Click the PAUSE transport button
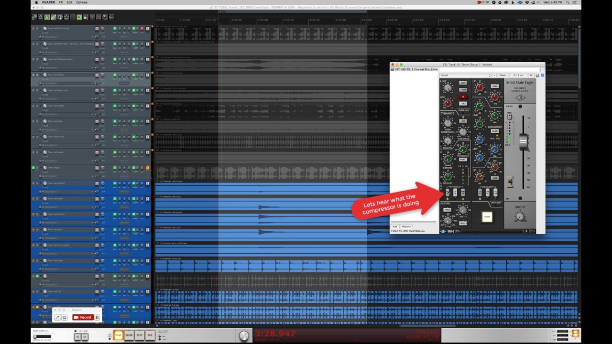 (129, 335)
